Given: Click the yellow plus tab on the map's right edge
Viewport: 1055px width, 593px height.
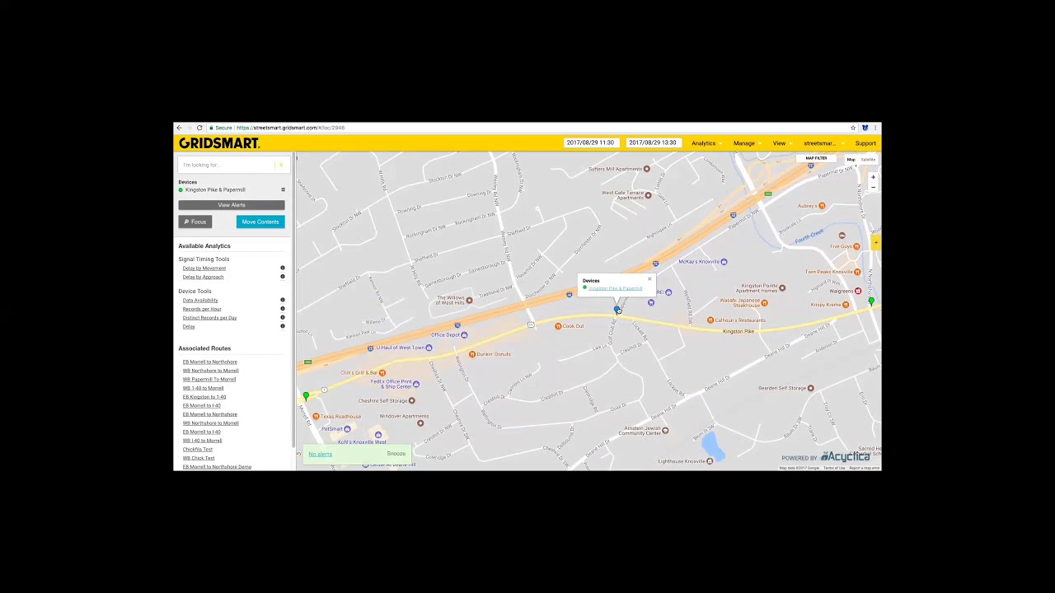Looking at the screenshot, I should coord(877,242).
